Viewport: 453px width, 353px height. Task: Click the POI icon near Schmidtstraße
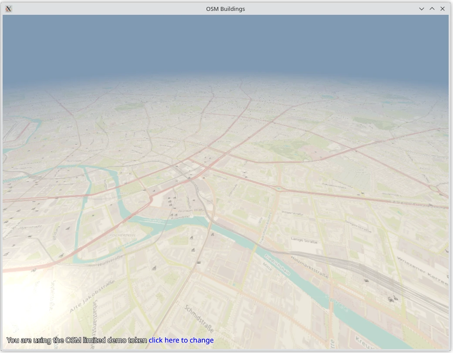199,262
